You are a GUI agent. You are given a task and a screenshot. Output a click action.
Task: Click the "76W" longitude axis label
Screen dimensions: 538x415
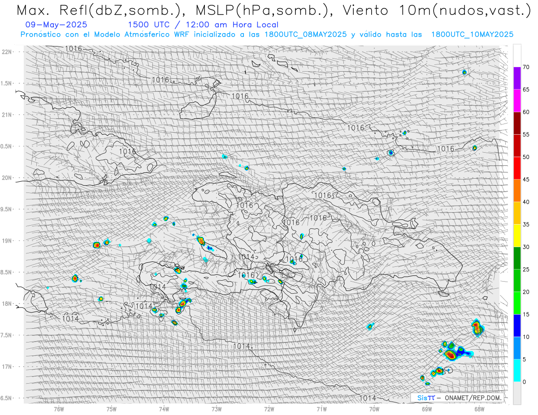click(x=59, y=410)
